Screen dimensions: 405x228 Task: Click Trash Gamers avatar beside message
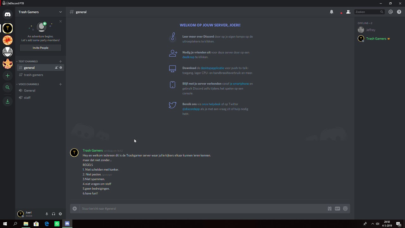point(74,153)
